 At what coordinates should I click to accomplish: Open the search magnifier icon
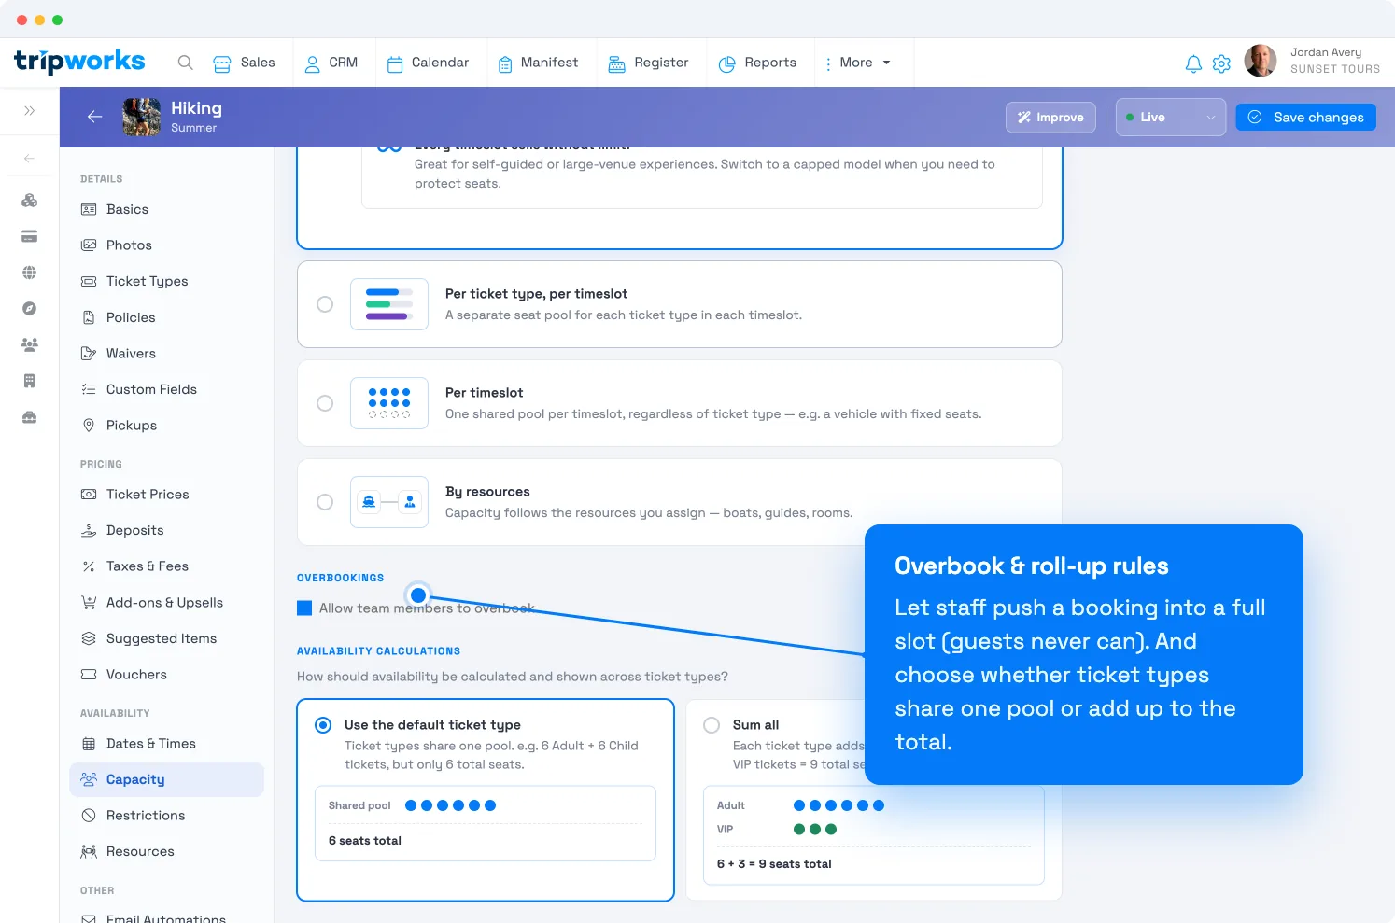tap(186, 63)
